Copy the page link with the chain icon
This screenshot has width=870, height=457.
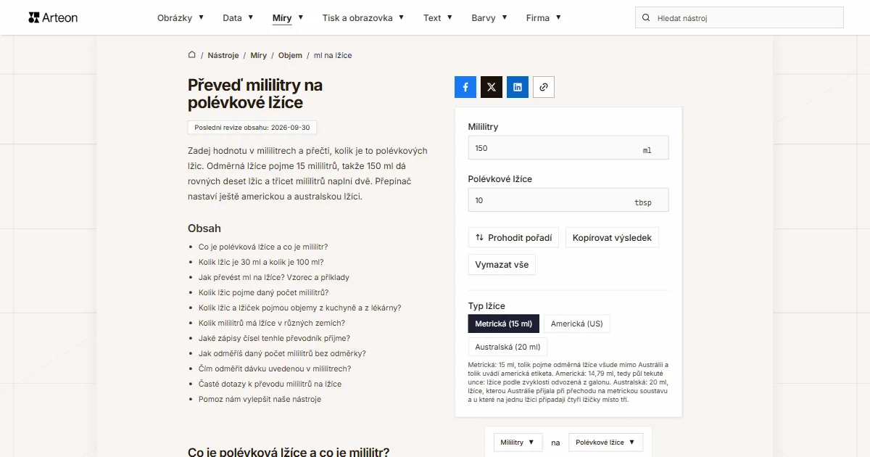tap(544, 87)
